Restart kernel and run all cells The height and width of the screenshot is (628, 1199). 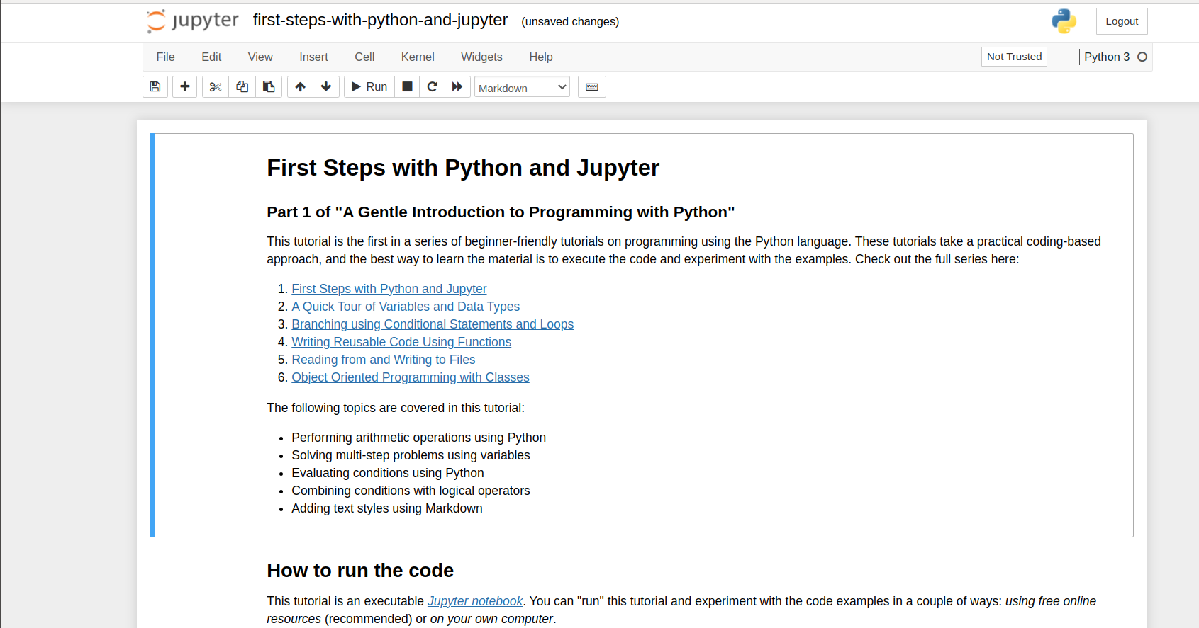(x=457, y=86)
